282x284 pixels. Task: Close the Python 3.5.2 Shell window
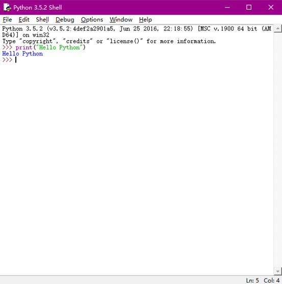click(271, 8)
